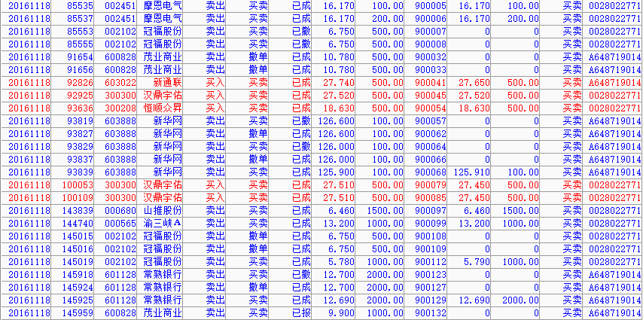
Task: Click order number 900033
Action: pyautogui.click(x=431, y=70)
